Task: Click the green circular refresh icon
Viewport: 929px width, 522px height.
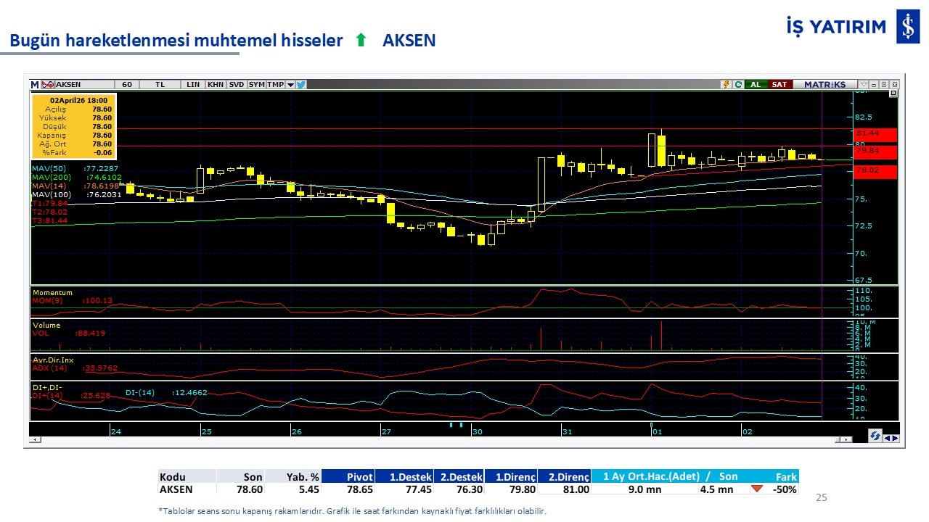Action: point(737,85)
